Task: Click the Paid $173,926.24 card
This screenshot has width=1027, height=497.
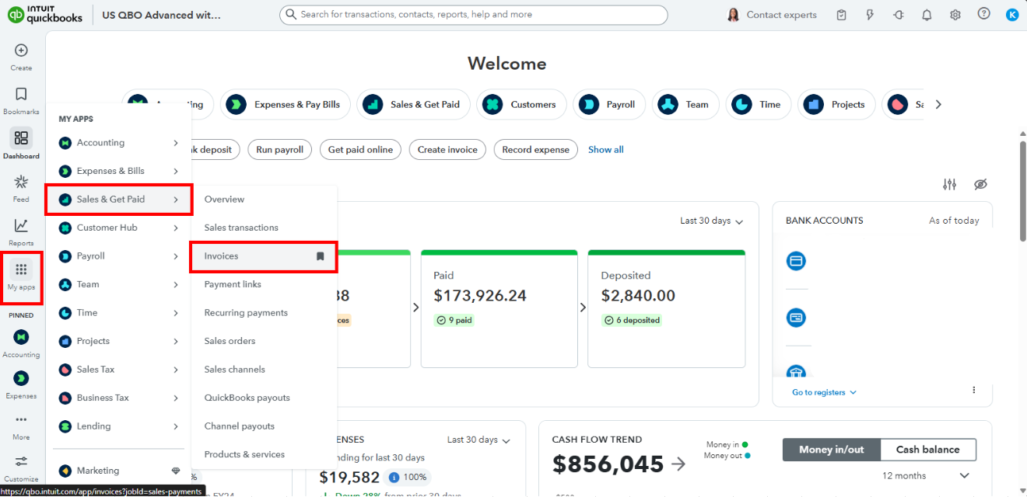Action: 499,308
